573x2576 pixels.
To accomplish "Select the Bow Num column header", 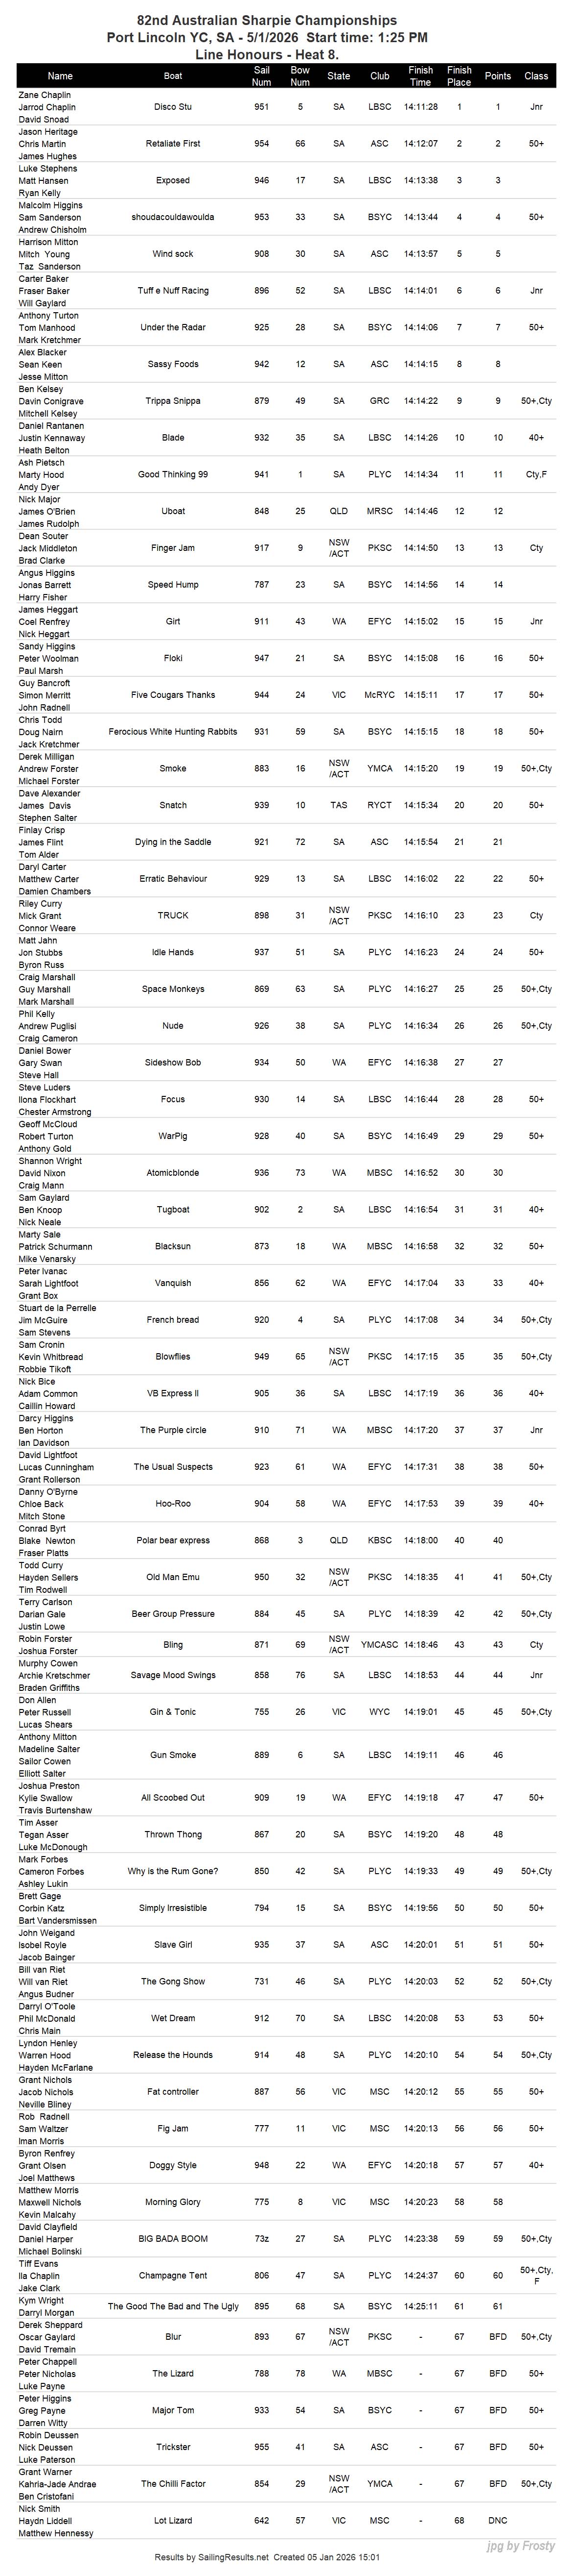I will point(299,76).
